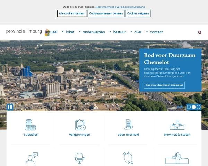Open the over menu item
This screenshot has width=208, height=166.
tap(138, 32)
